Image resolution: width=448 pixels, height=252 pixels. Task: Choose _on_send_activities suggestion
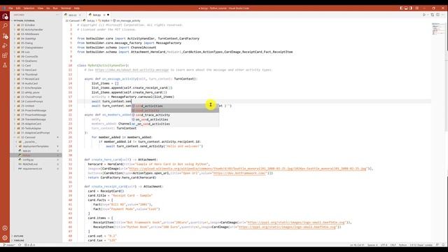pyautogui.click(x=175, y=124)
